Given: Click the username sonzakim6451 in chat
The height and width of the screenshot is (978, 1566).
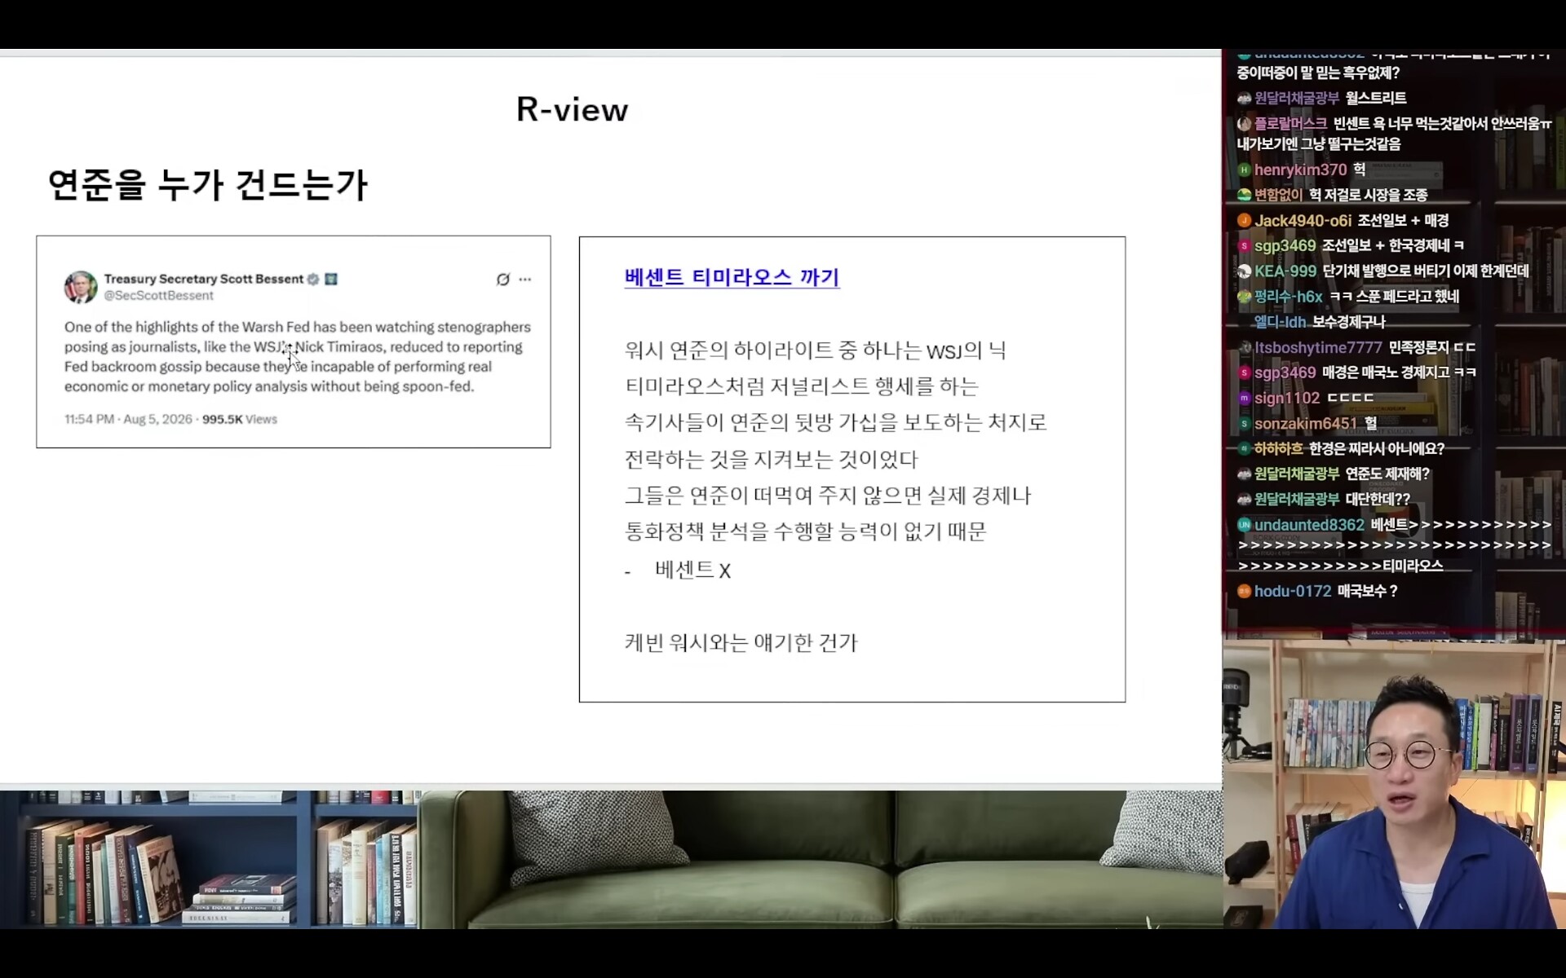Looking at the screenshot, I should (x=1305, y=424).
